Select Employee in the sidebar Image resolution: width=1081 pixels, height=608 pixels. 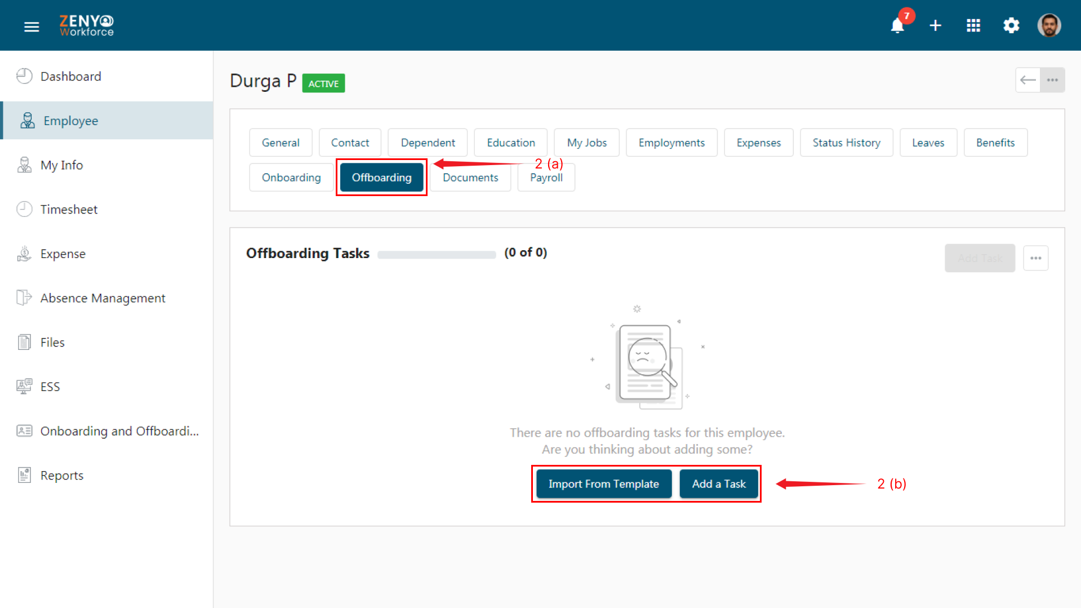106,121
